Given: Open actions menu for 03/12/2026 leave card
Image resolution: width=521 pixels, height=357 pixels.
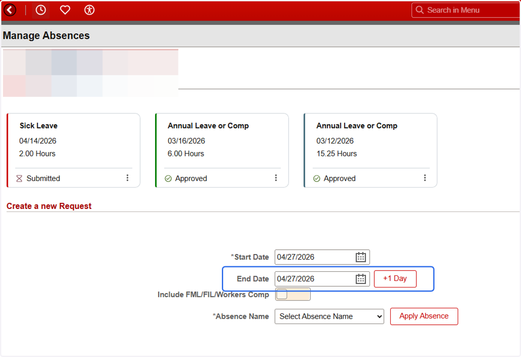Looking at the screenshot, I should click(425, 178).
